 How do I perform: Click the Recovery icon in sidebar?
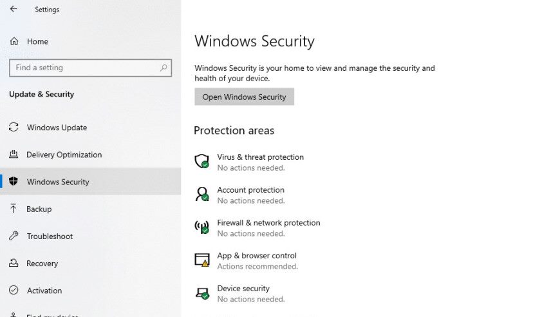click(x=14, y=263)
